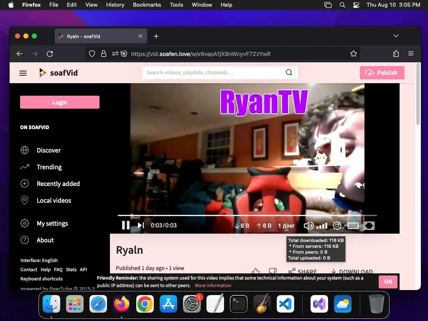Viewport: 428px width, 321px height.
Task: Go back in Firefox
Action: (20, 54)
